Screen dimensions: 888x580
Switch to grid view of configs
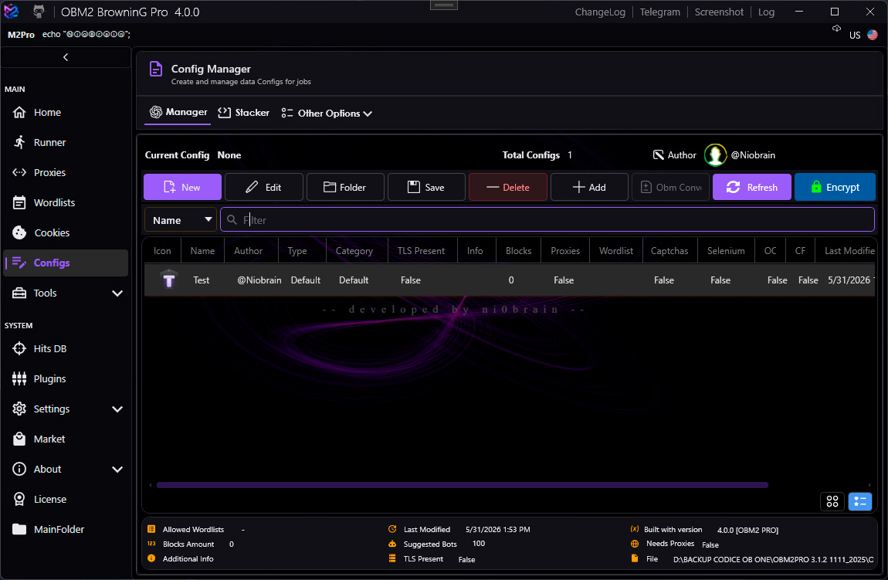coord(832,501)
